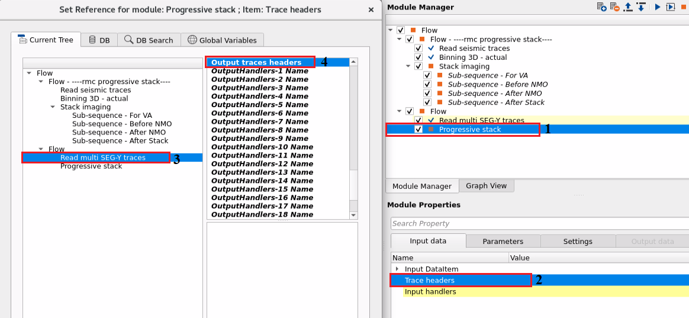
Task: Uncheck the Binning 3D - actual checkbox
Action: 418,57
